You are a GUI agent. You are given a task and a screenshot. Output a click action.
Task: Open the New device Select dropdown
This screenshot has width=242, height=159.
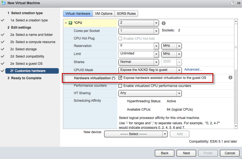(136, 134)
